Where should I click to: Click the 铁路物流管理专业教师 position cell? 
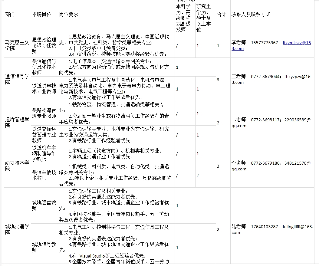pyautogui.click(x=44, y=113)
